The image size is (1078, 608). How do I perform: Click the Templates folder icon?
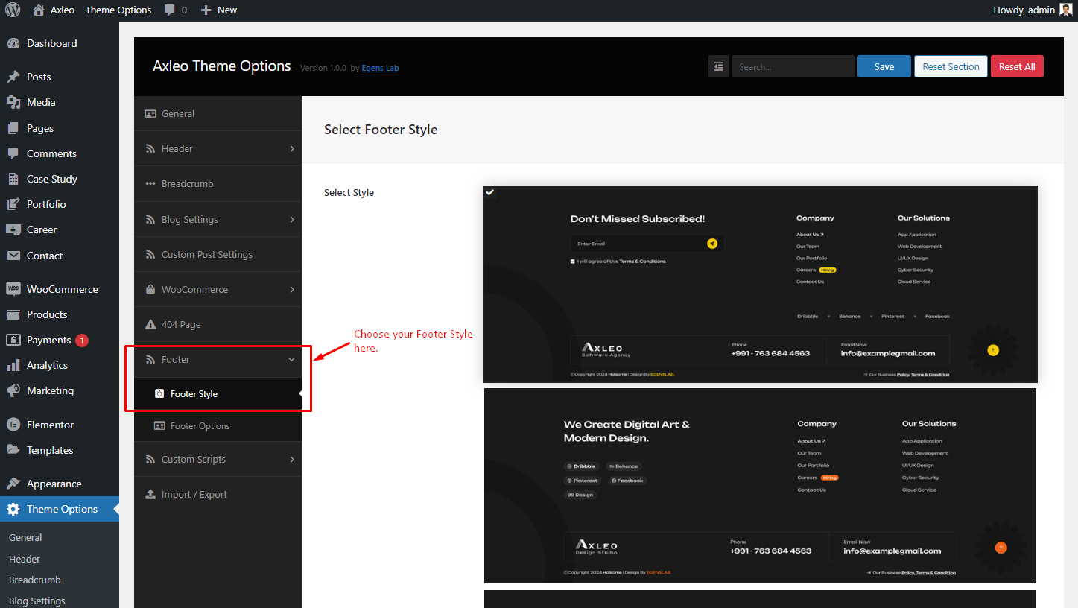(x=13, y=450)
